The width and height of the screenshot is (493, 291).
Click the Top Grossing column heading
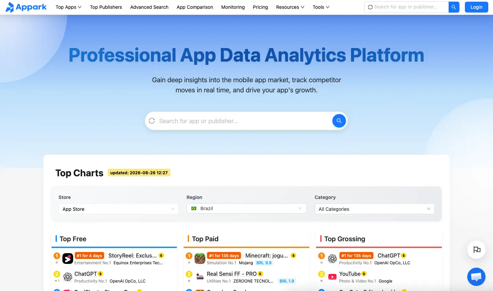pyautogui.click(x=345, y=239)
